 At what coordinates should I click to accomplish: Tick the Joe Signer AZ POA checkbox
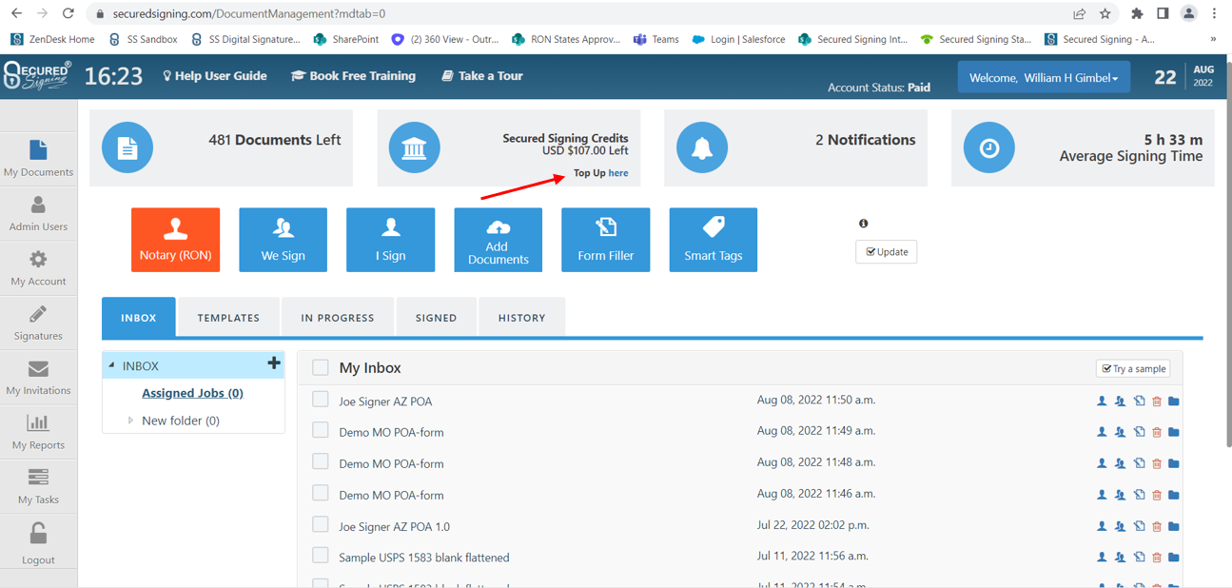point(321,400)
